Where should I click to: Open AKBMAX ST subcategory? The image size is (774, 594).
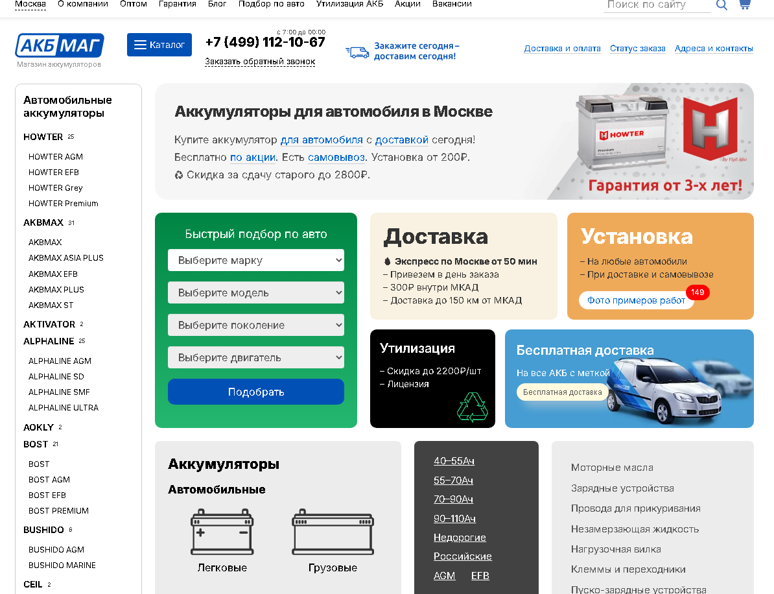coord(51,305)
